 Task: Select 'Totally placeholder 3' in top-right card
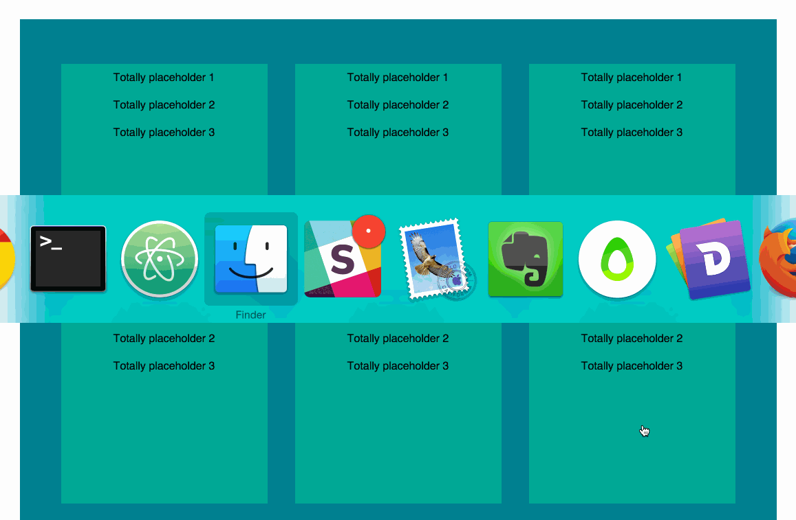tap(632, 133)
